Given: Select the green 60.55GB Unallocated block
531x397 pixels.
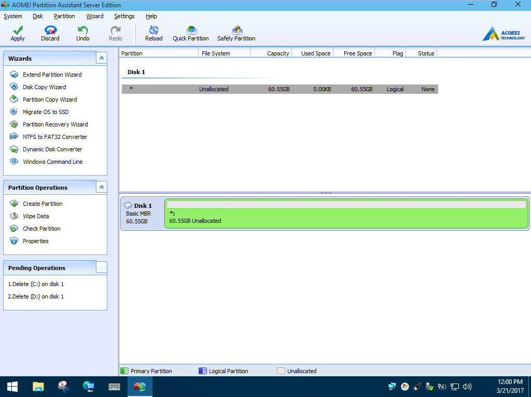Looking at the screenshot, I should (x=346, y=214).
